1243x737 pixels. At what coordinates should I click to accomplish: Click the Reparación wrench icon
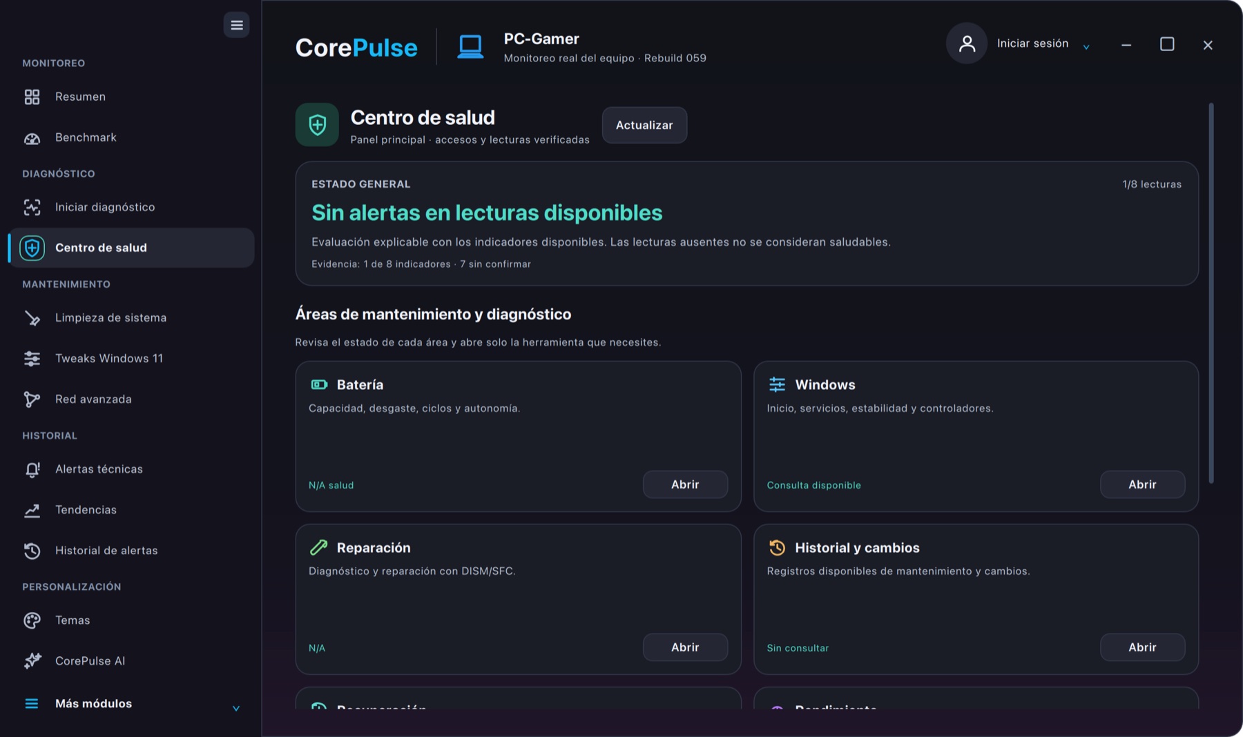point(319,547)
